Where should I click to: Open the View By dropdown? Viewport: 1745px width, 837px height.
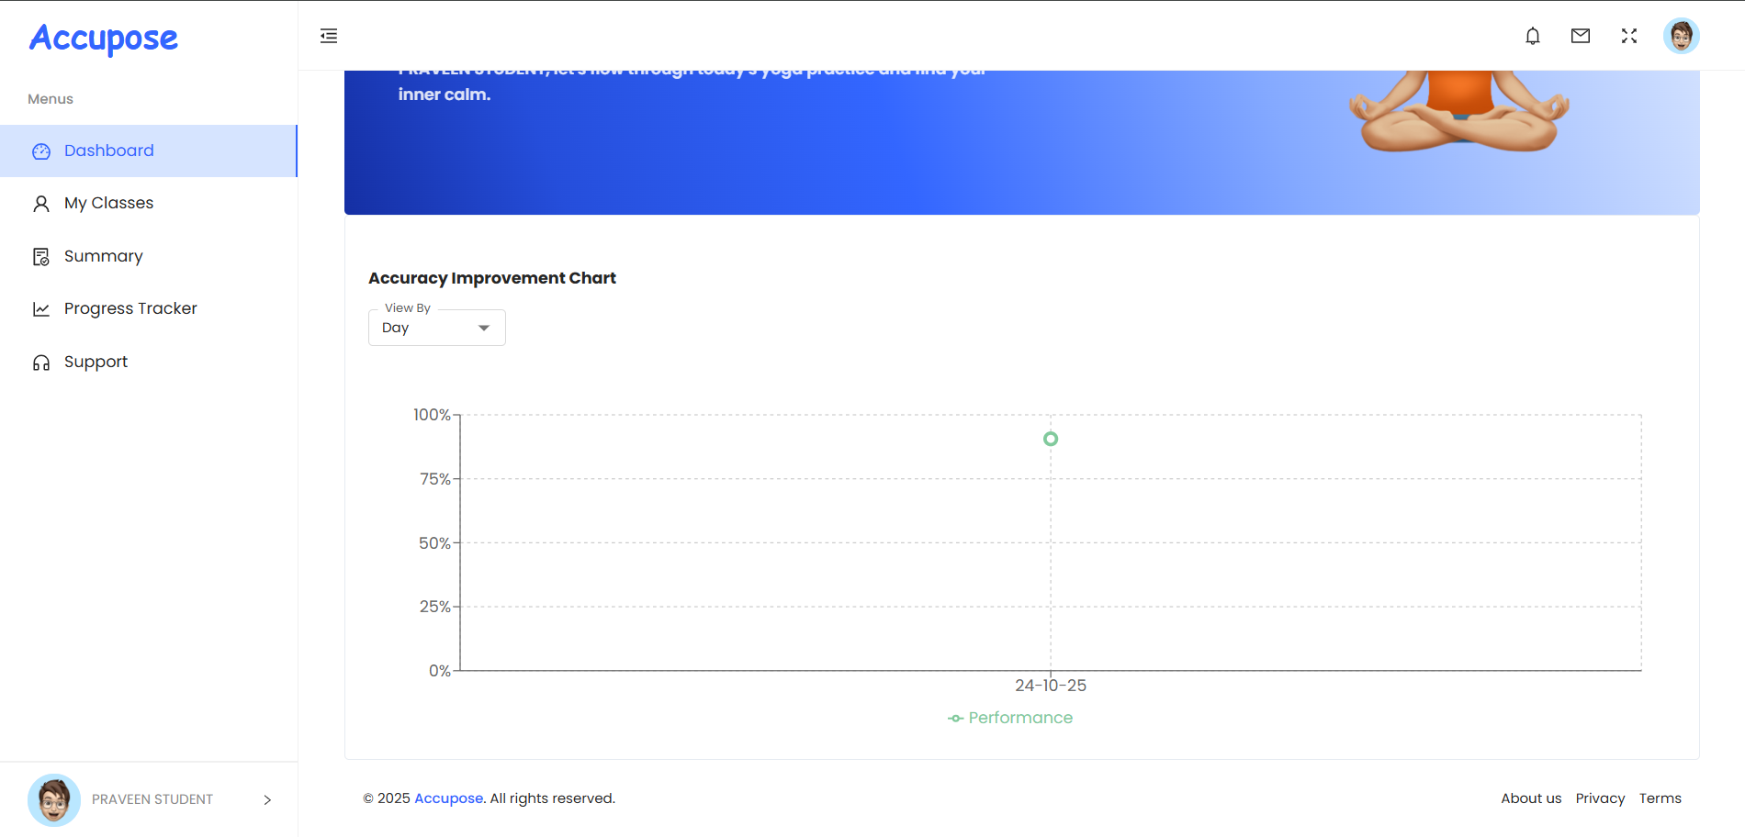pyautogui.click(x=436, y=328)
